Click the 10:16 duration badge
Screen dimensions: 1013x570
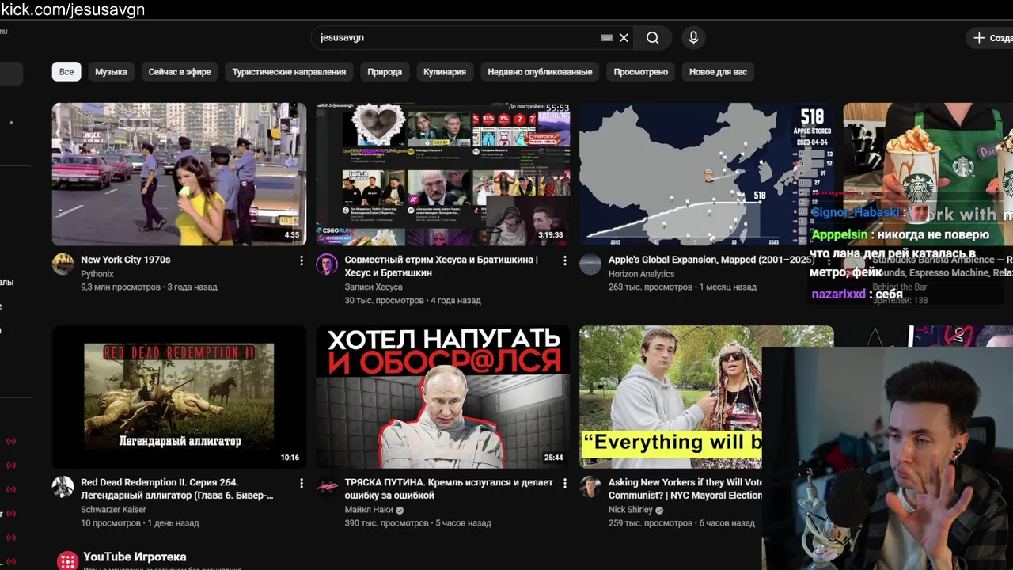coord(290,458)
